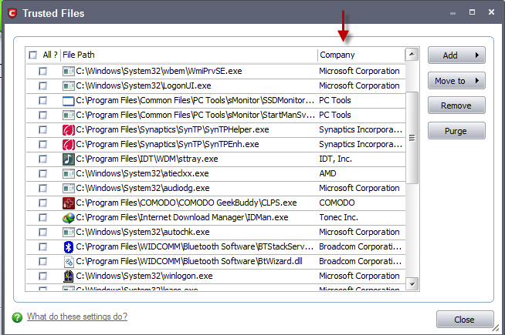This screenshot has height=335, width=505.
Task: Select the AMD company cell
Action: point(327,174)
